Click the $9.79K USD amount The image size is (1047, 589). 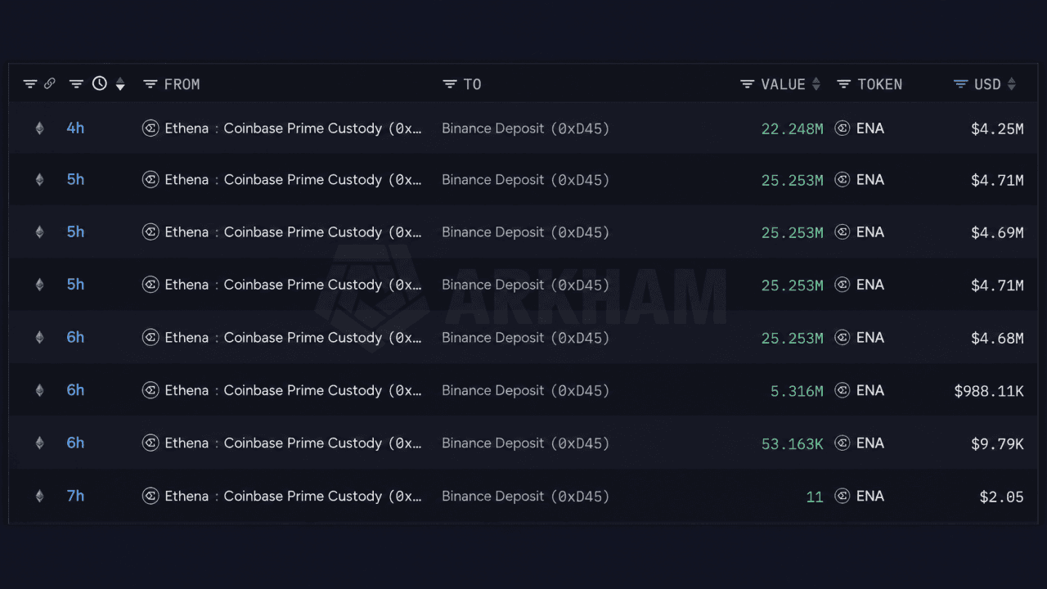click(x=997, y=443)
